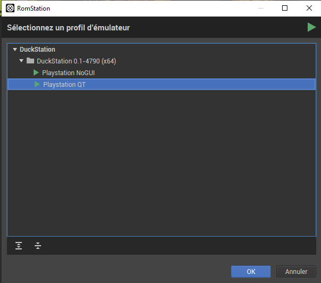Click the green launch arrow in the header
Image resolution: width=321 pixels, height=283 pixels.
pyautogui.click(x=311, y=27)
